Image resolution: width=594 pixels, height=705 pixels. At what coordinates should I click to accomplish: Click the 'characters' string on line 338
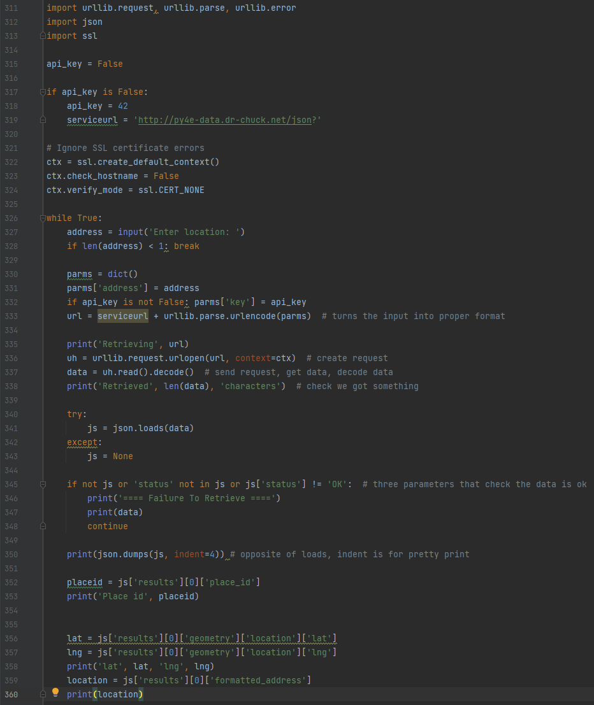250,386
